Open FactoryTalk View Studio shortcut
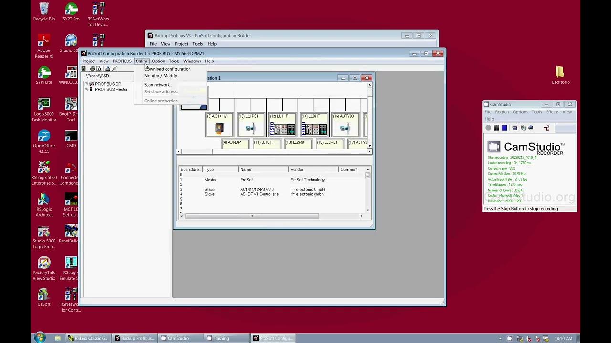This screenshot has width=611, height=343. (44, 269)
